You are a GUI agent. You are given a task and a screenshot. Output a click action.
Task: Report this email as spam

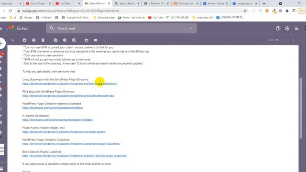tap(33, 40)
